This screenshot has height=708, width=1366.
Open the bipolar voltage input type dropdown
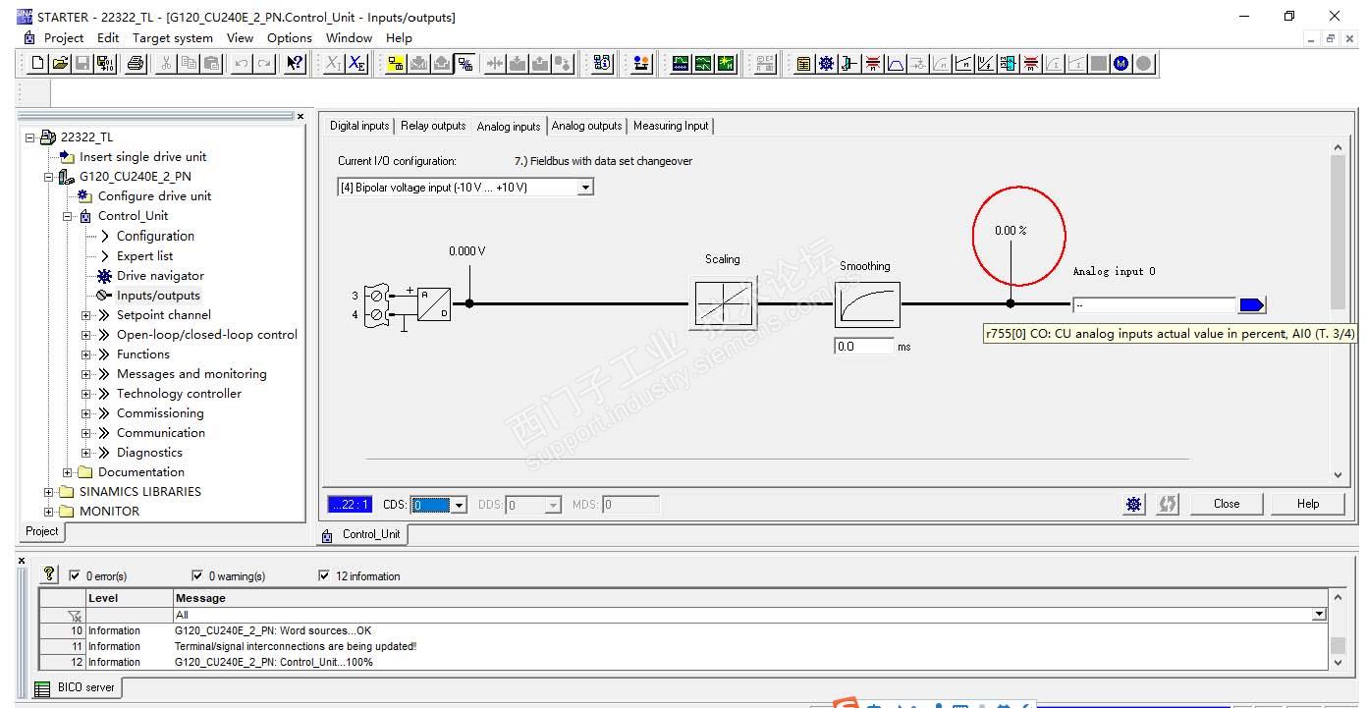(585, 188)
